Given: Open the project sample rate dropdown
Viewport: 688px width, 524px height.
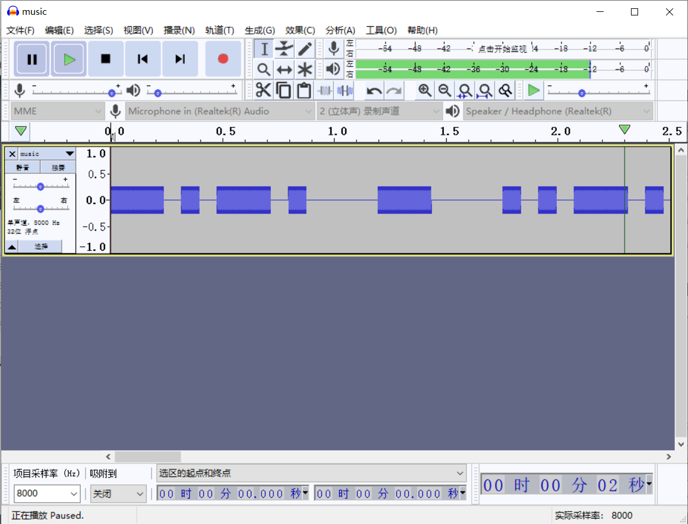Looking at the screenshot, I should (46, 494).
